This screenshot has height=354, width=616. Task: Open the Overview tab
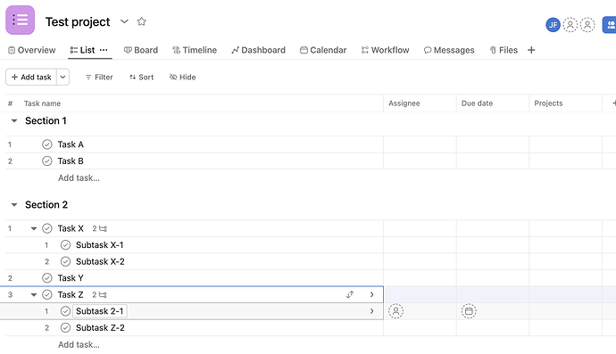[x=32, y=50]
